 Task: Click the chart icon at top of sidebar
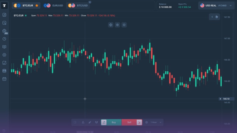coord(4,15)
